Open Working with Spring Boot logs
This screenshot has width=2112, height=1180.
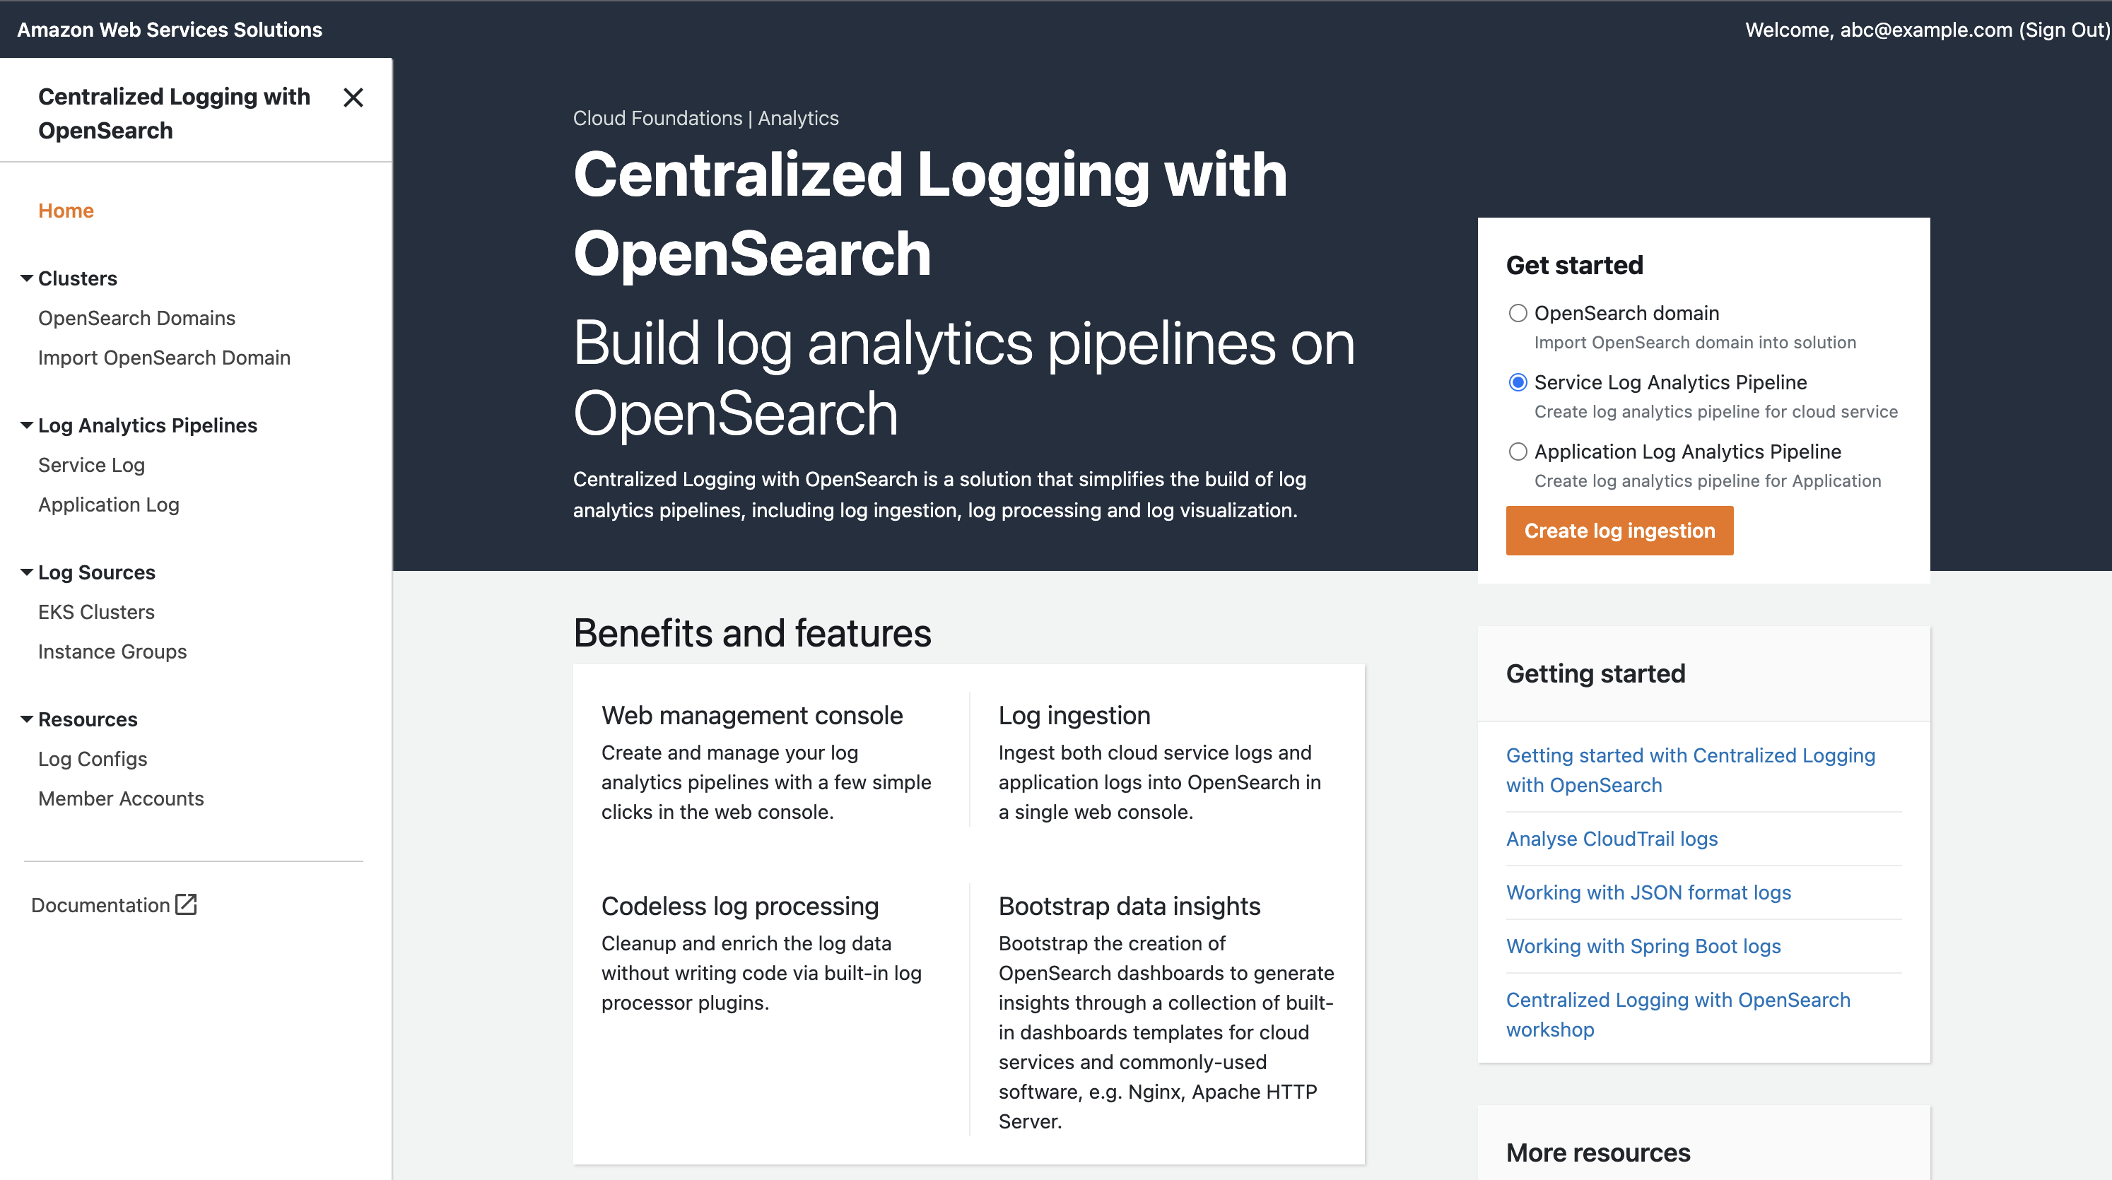click(1643, 945)
